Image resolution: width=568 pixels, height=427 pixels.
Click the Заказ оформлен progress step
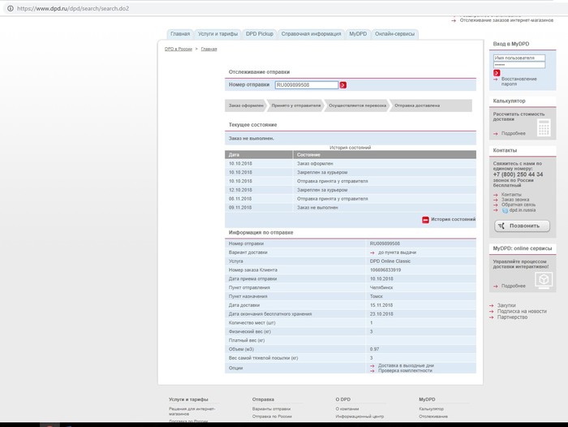point(246,106)
